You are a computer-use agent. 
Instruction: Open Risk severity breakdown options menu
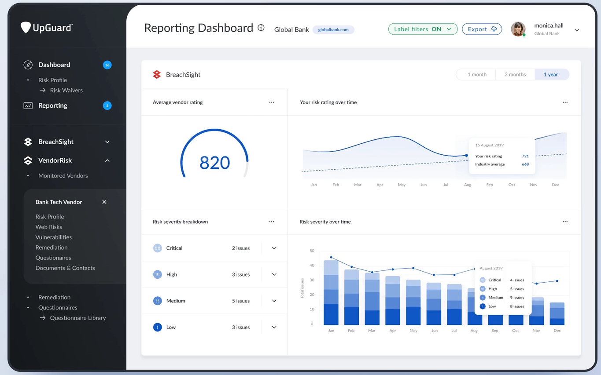pos(272,222)
